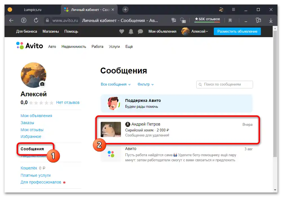The height and width of the screenshot is (197, 282).
Task: Open Магазины in the top bar
Action: (x=51, y=32)
